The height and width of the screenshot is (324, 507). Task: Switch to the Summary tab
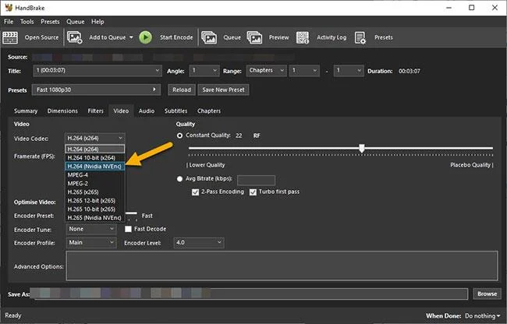tap(26, 111)
